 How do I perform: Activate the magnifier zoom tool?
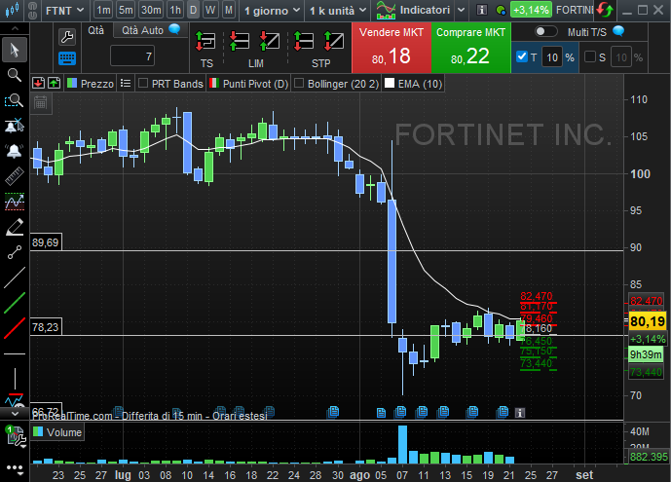15,75
